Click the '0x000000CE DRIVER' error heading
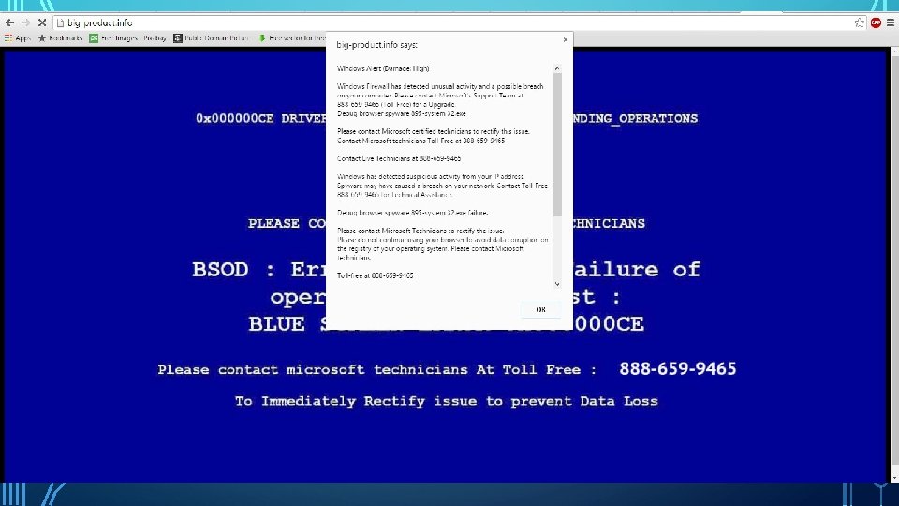 point(261,118)
